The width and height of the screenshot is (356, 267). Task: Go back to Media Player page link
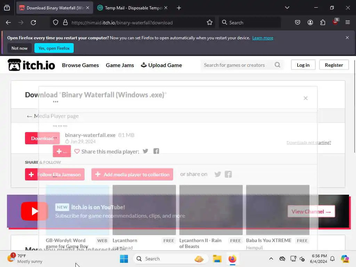click(x=53, y=116)
